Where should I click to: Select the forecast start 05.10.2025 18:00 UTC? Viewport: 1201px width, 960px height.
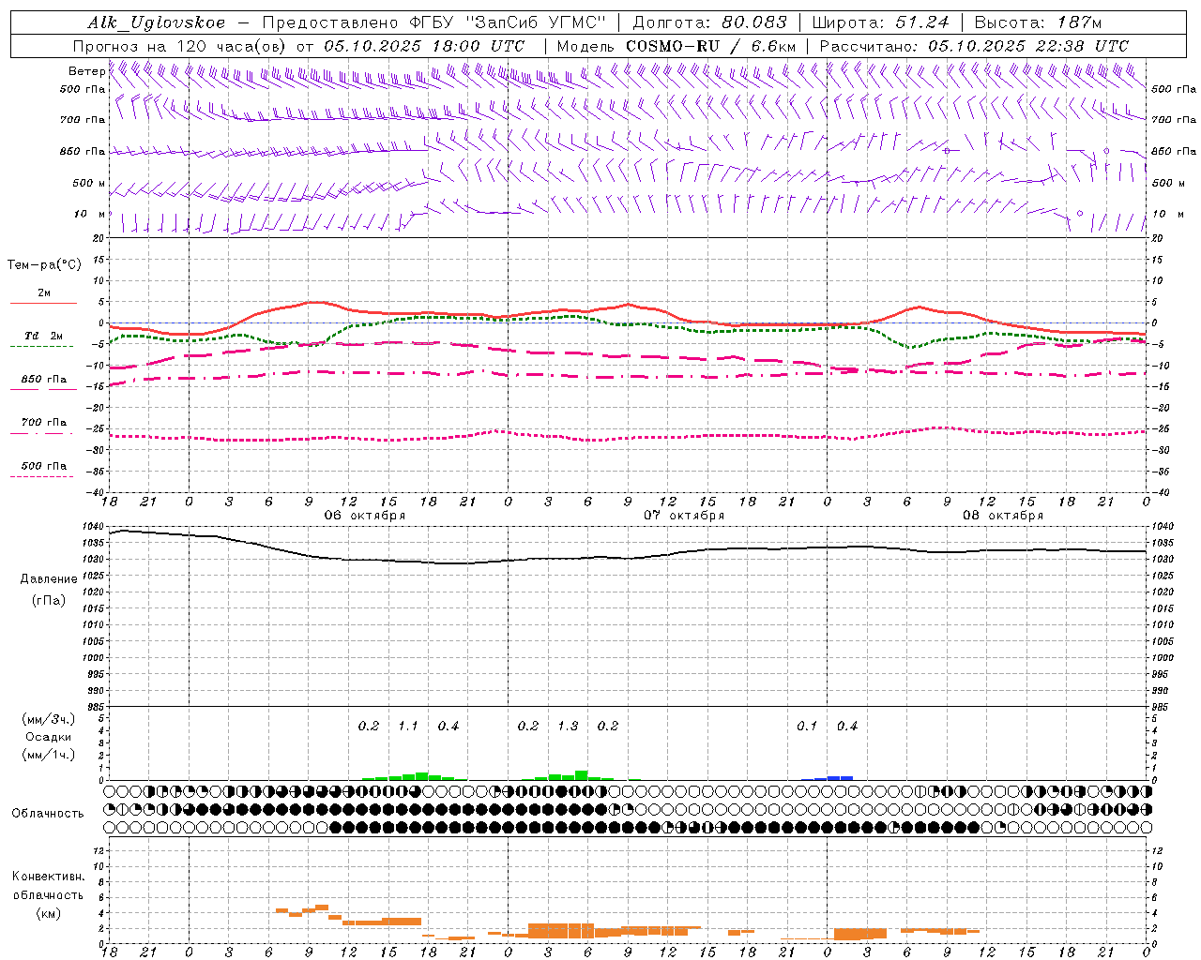pos(424,46)
